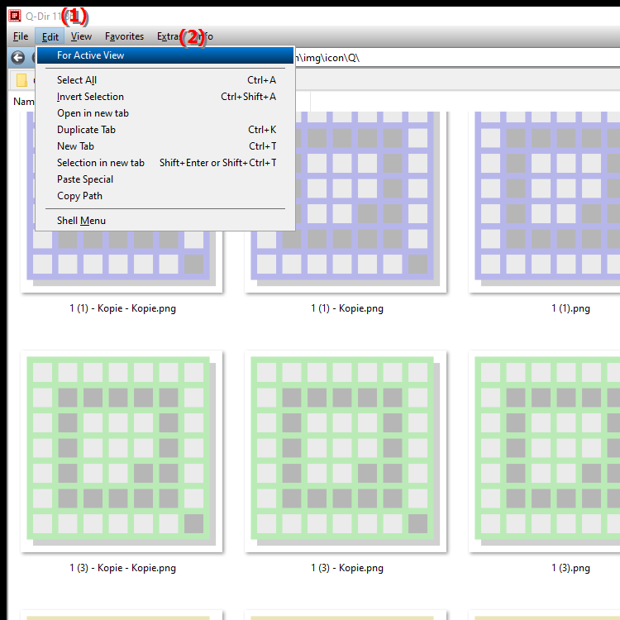
Task: Click the file name label 1 (1) - Kopie.png
Action: click(x=347, y=308)
